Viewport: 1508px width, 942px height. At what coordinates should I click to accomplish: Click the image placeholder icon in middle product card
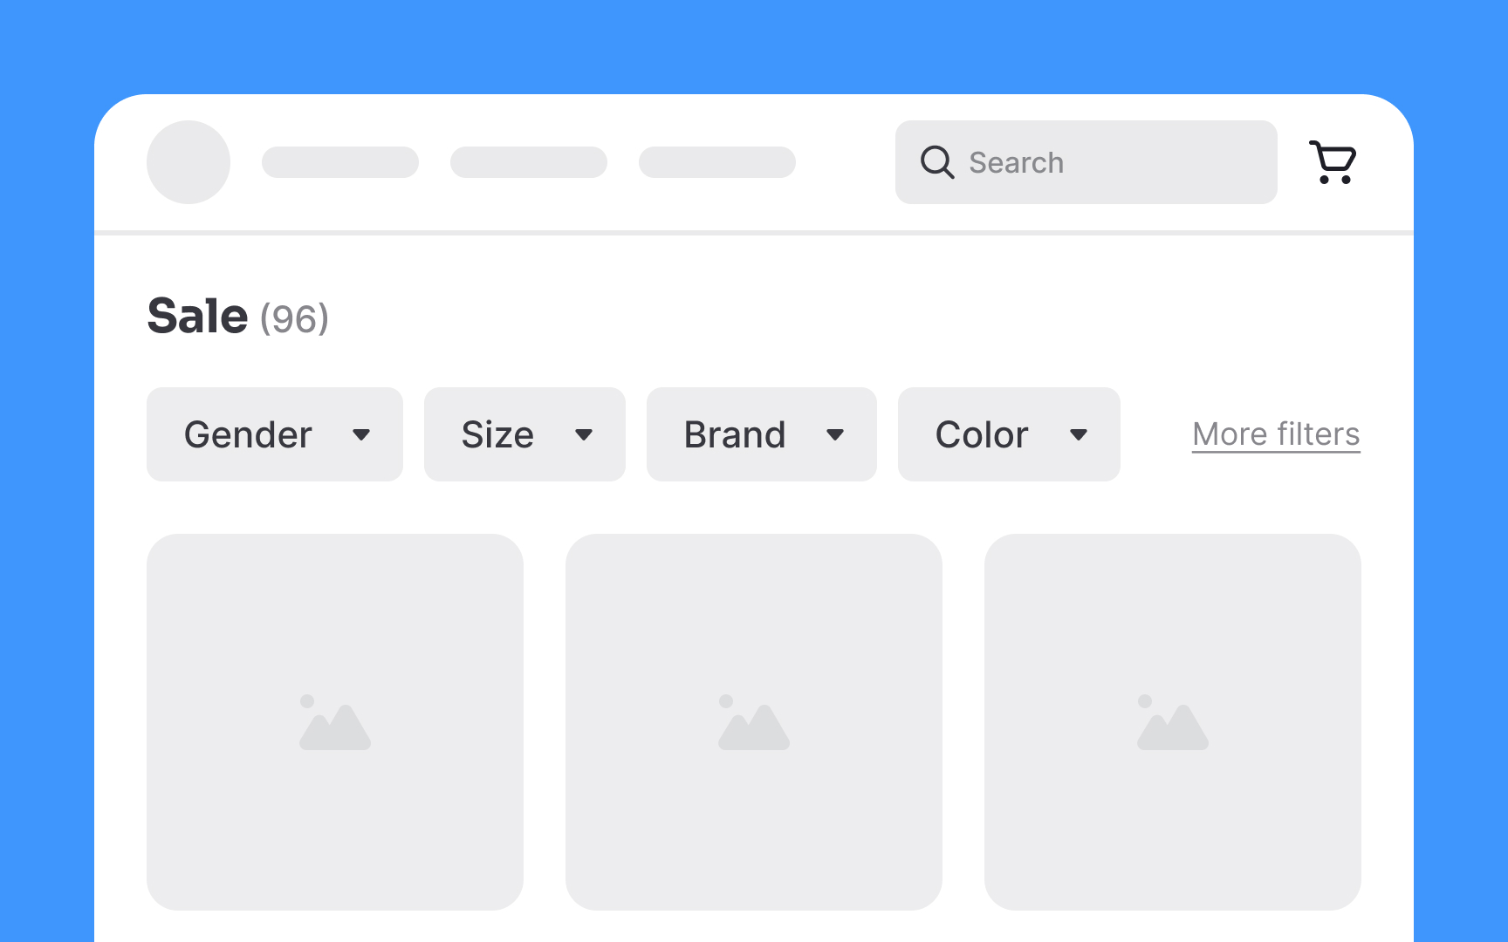[x=755, y=721]
